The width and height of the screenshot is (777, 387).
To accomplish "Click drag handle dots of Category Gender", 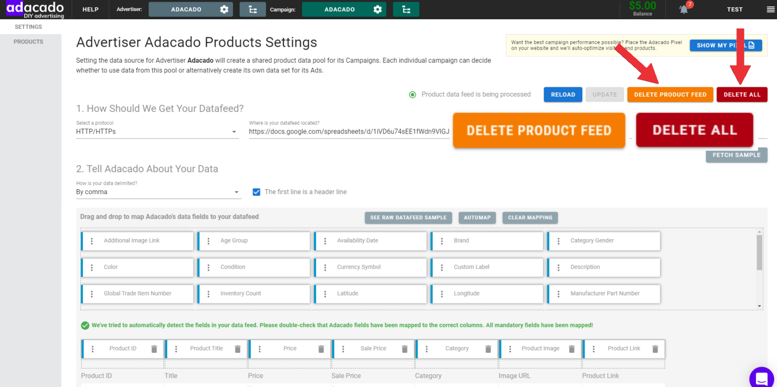I will click(558, 241).
